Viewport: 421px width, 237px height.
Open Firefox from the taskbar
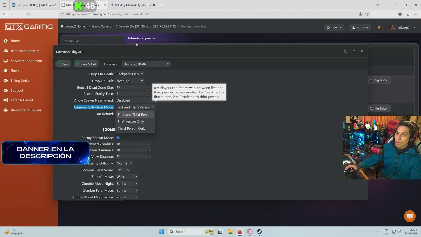[x=240, y=232]
